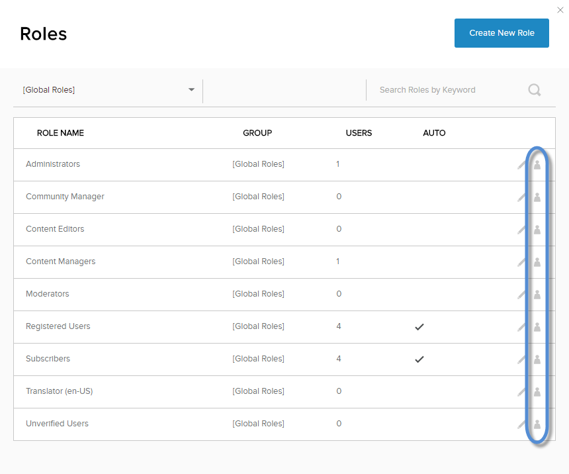
Task: Edit the Subscribers role
Action: 522,359
